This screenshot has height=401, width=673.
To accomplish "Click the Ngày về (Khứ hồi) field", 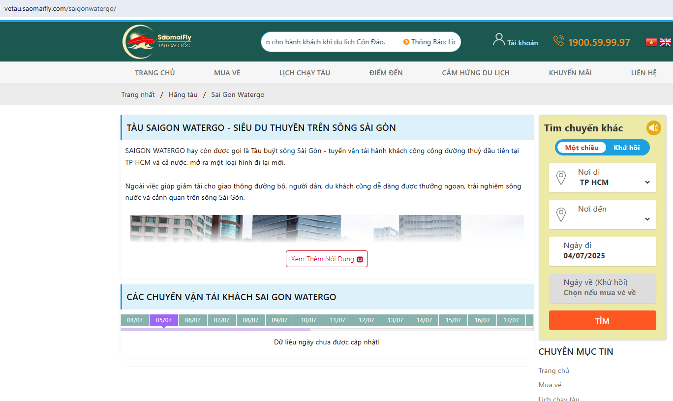I will pos(603,288).
